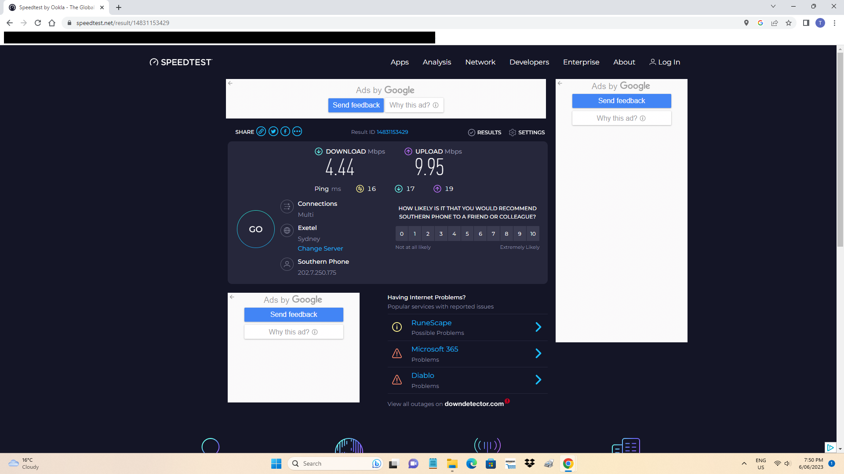Open the Developers menu item
Screen dimensions: 844x474
(x=529, y=62)
